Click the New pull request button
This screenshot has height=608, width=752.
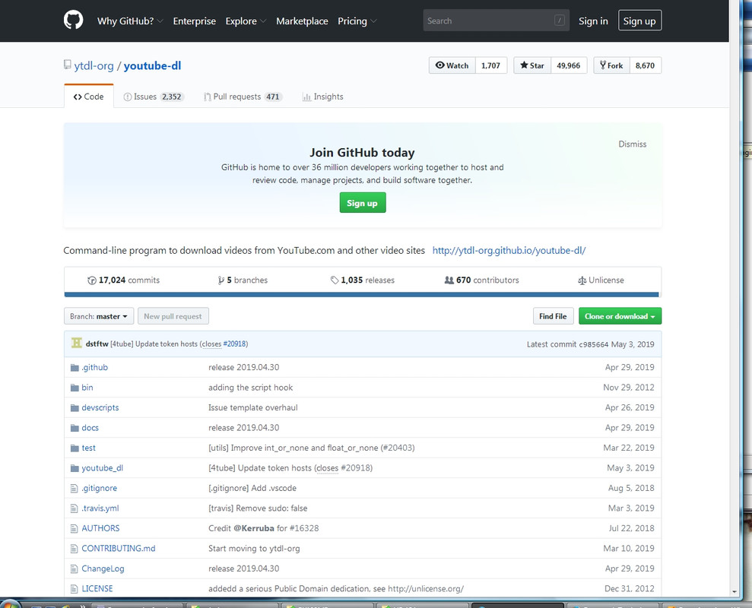pyautogui.click(x=173, y=316)
